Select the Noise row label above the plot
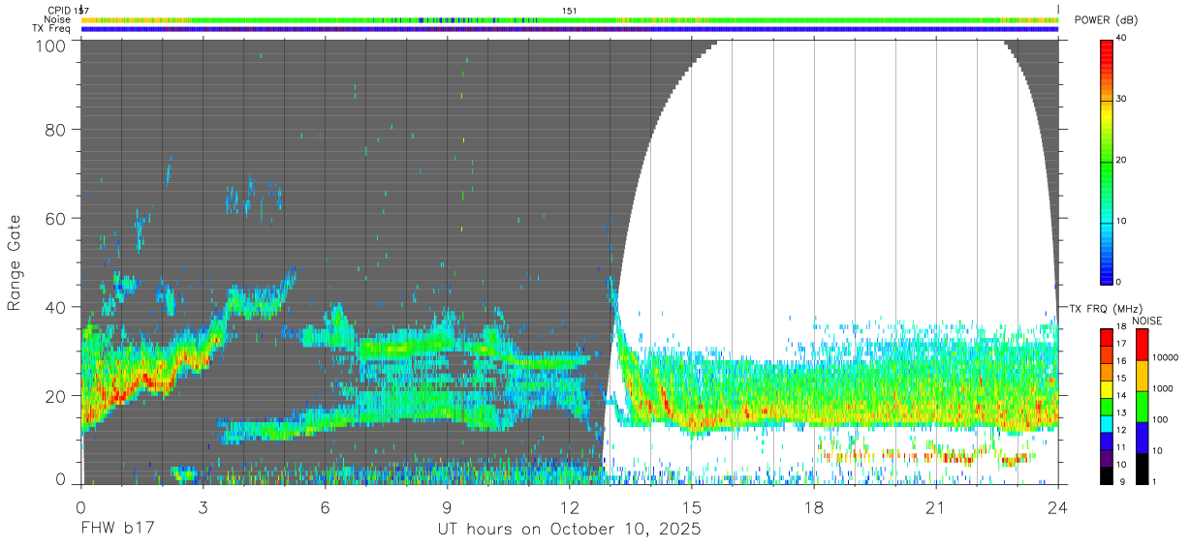 [57, 19]
